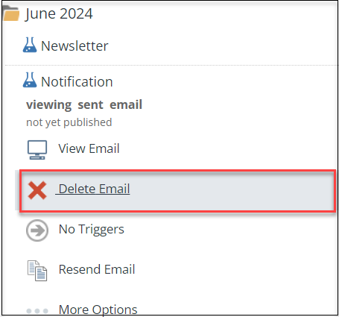Select No Triggers option
The image size is (339, 317).
pos(92,229)
